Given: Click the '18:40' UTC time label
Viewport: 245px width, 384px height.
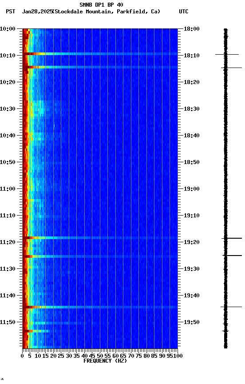Looking at the screenshot, I should [x=192, y=136].
